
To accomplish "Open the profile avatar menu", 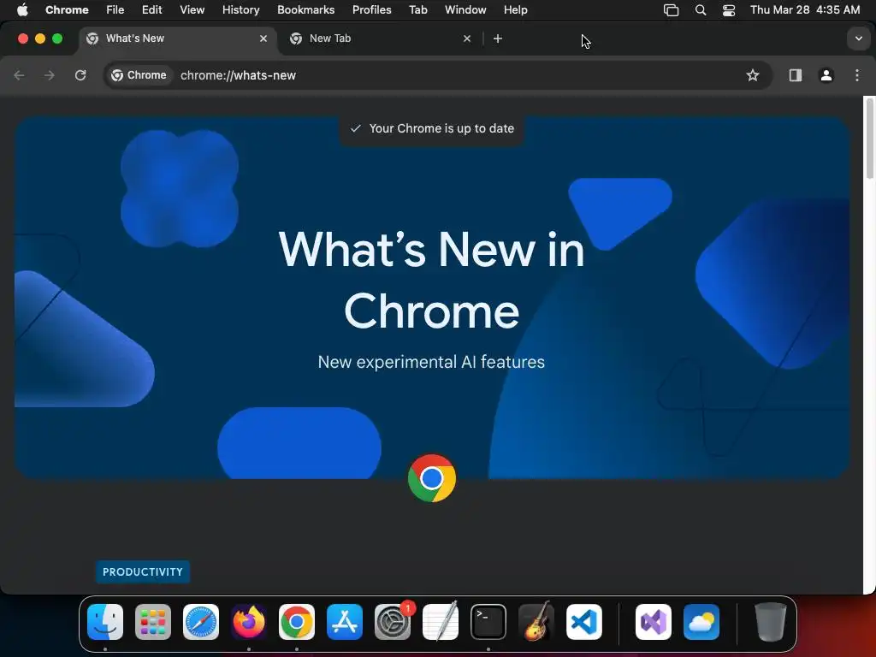I will [826, 75].
